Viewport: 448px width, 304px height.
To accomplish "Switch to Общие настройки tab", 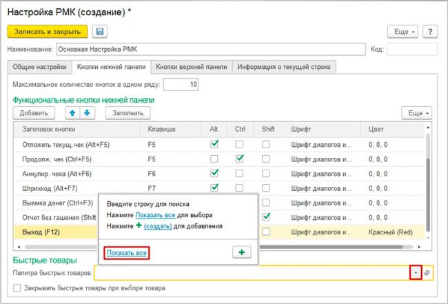I will tap(40, 67).
